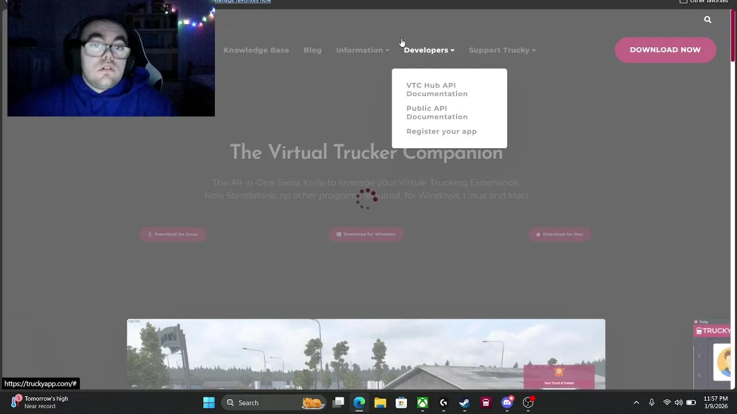
Task: Select Register your app
Action: (442, 131)
